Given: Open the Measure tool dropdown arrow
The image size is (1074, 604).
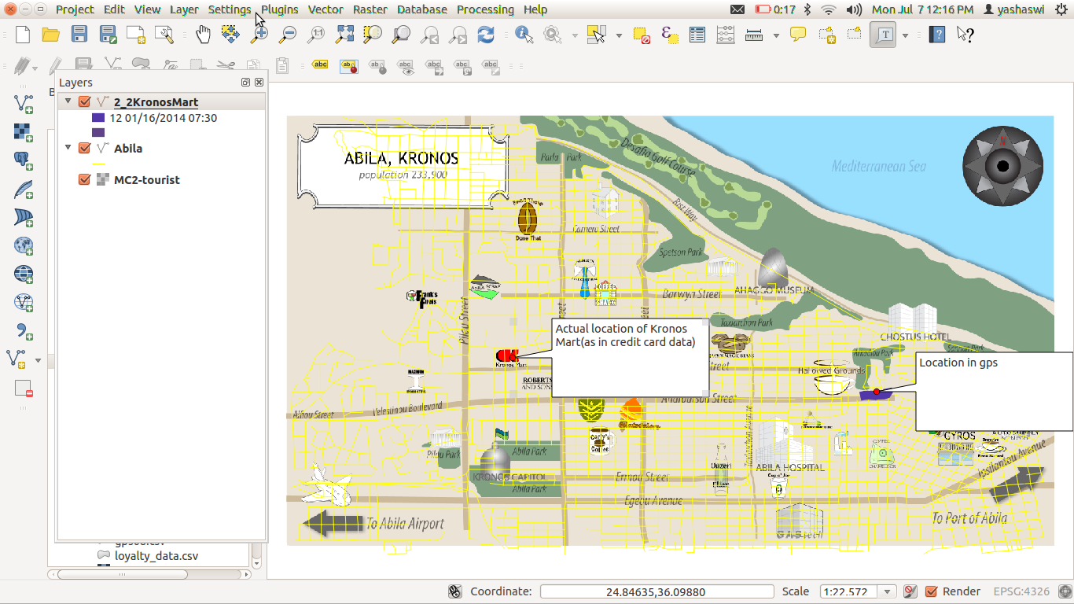Looking at the screenshot, I should (776, 35).
